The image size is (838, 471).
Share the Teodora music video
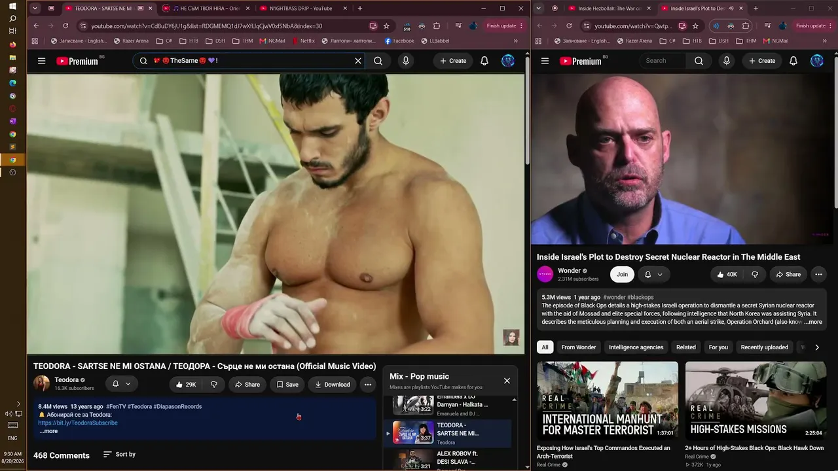click(x=247, y=385)
